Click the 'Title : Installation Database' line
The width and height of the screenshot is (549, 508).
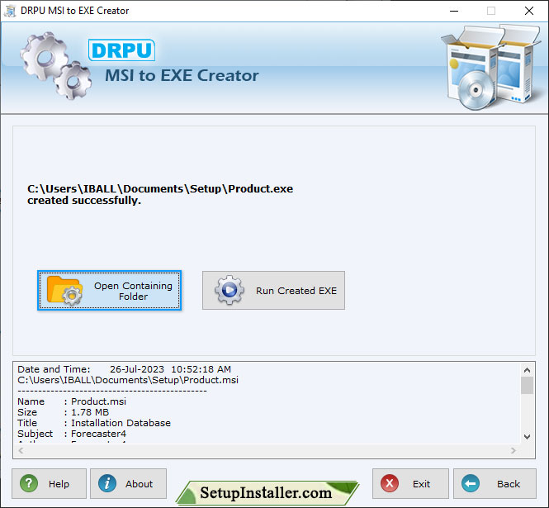pyautogui.click(x=94, y=423)
